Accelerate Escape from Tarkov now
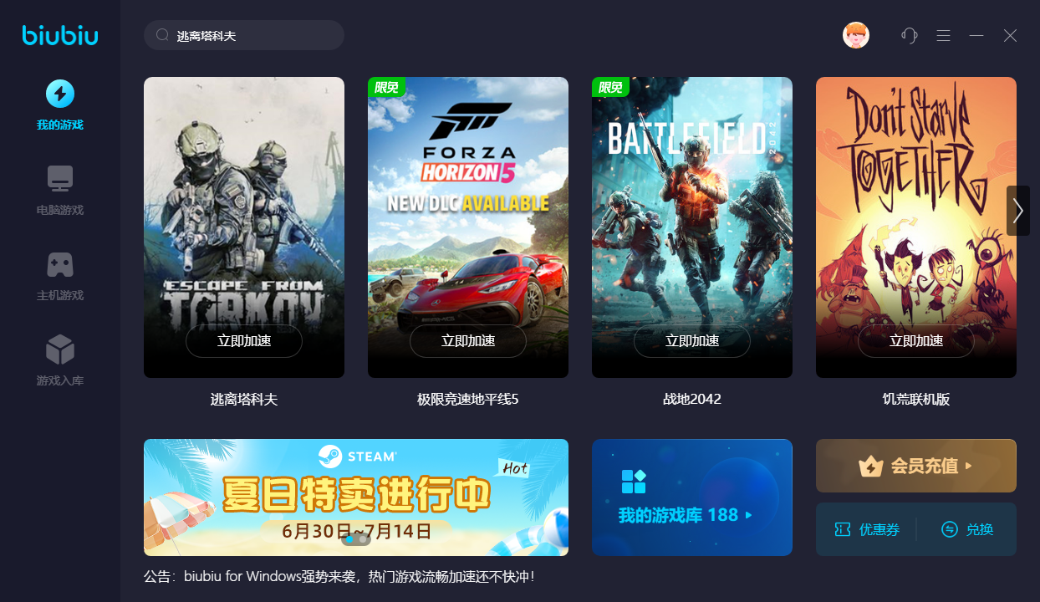Screen dimensions: 1040x602 coord(244,341)
